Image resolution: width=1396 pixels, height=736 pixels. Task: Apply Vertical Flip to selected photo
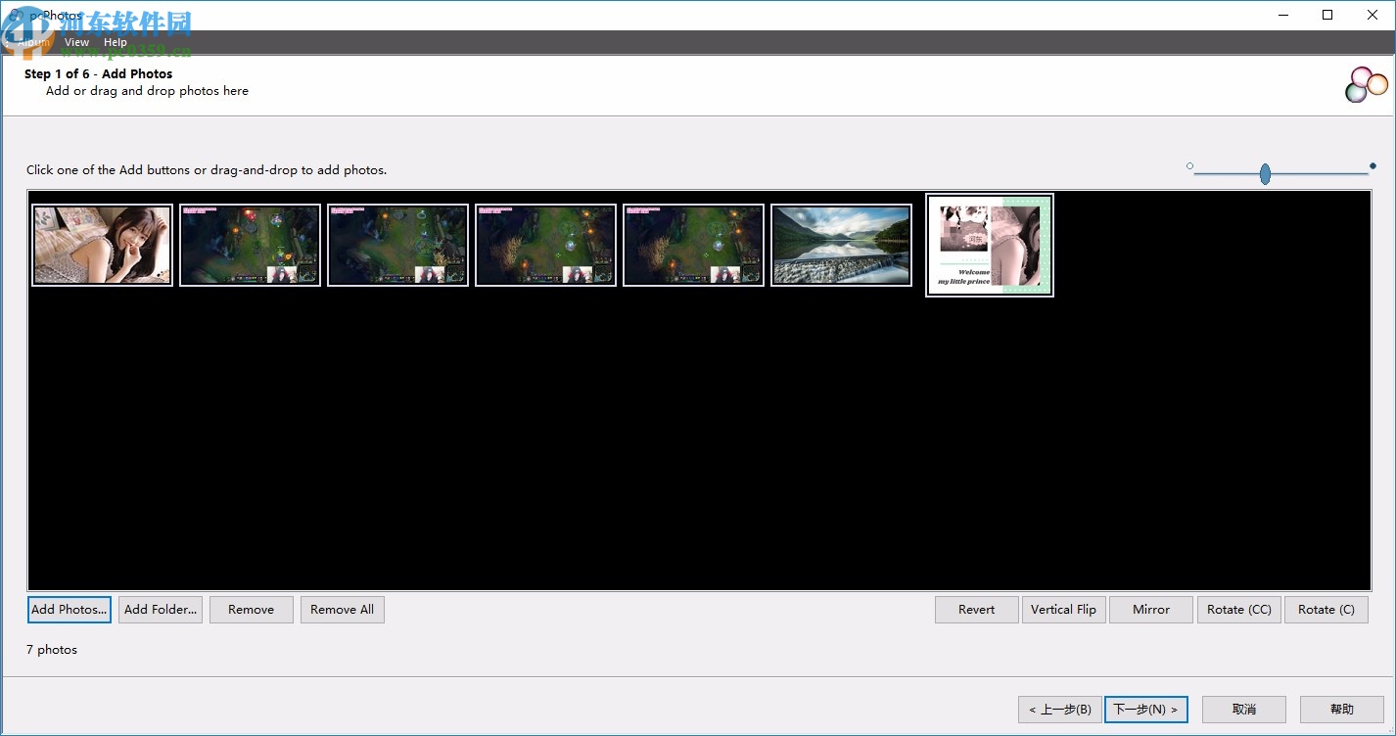1063,609
